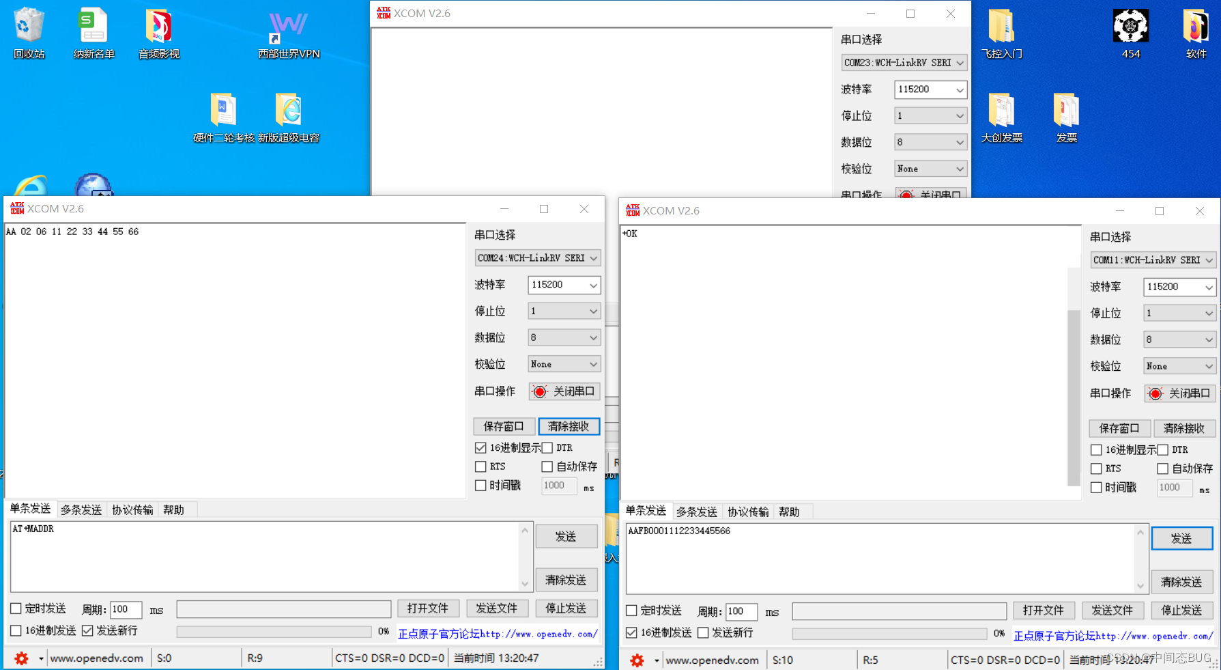Open COM24 serial port dropdown in left window

point(538,258)
